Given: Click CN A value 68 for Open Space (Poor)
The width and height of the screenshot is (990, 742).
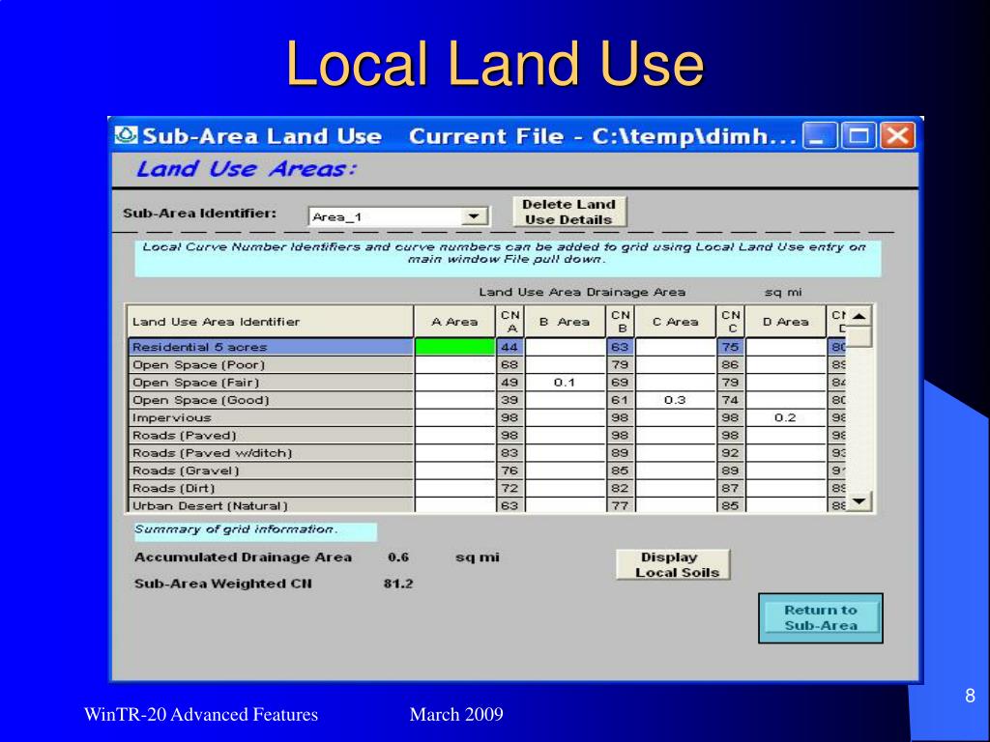Looking at the screenshot, I should 510,364.
